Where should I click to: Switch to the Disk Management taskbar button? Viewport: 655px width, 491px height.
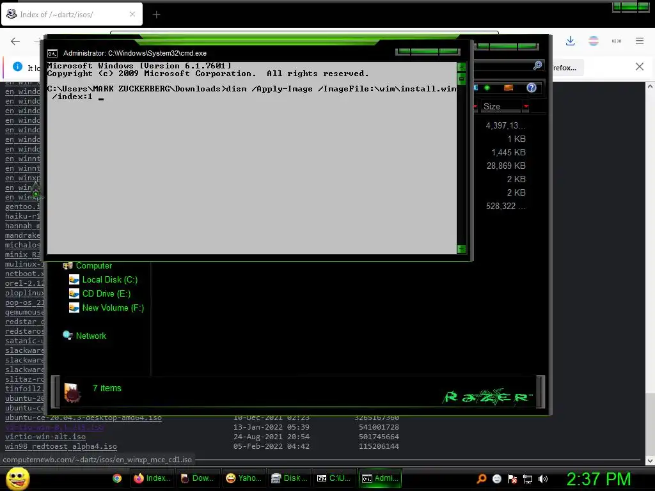[290, 478]
